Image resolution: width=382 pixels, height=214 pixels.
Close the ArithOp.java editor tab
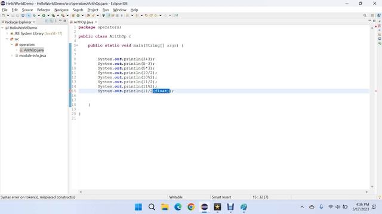96,22
